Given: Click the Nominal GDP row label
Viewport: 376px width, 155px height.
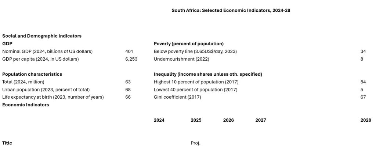Looking at the screenshot, I should point(47,51).
